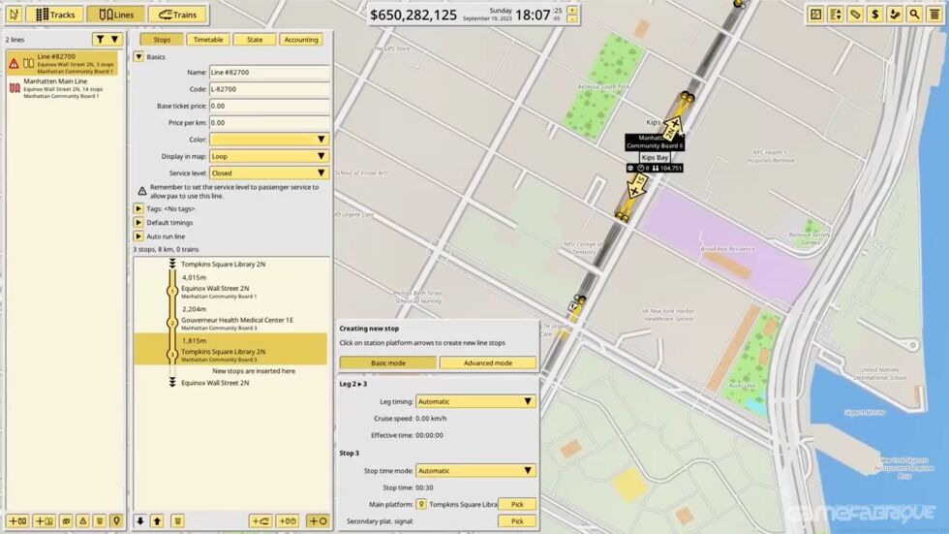Open the Trains editor
The width and height of the screenshot is (949, 534).
177,14
